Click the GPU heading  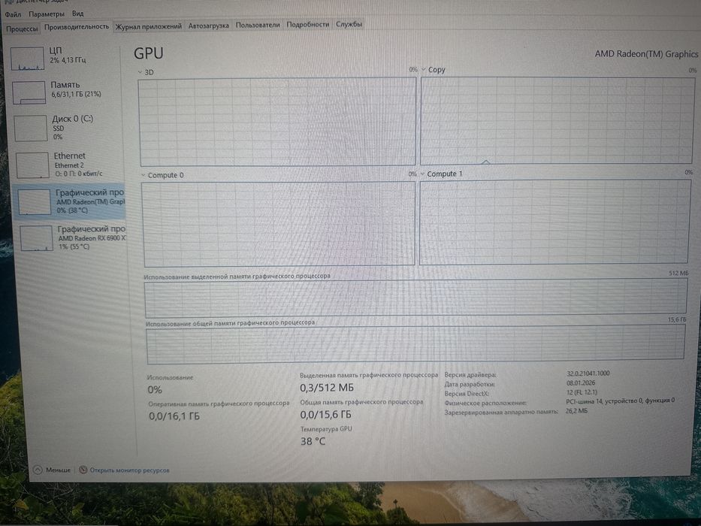click(x=149, y=53)
